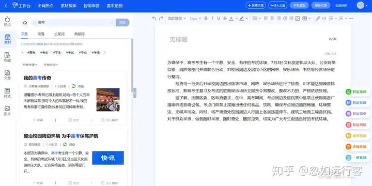Click the 导入文章 button
Viewport: 372px width, 186px height.
[277, 5]
